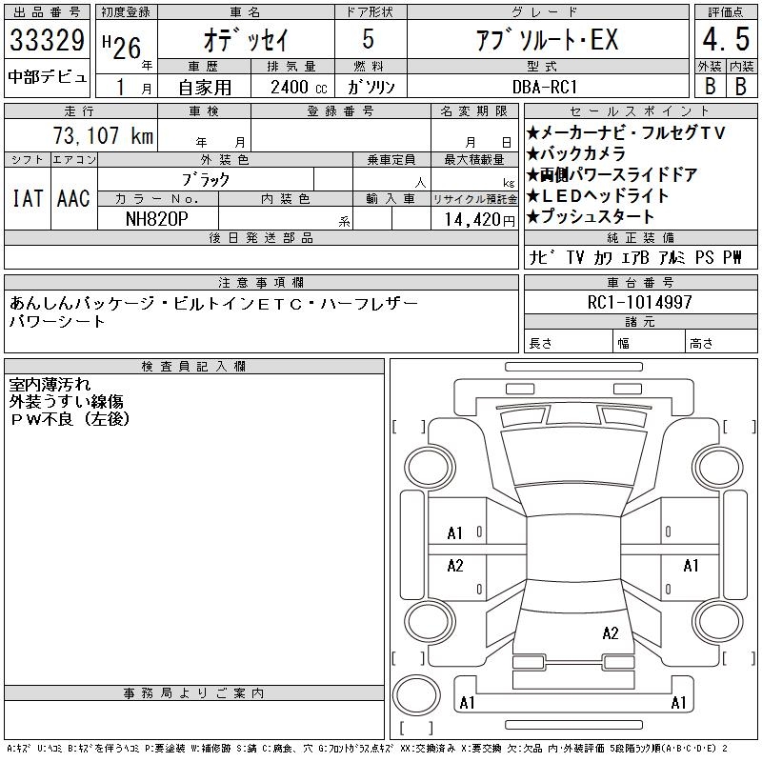Click inspector note 外装うすい線傷
762x762 pixels.
pyautogui.click(x=66, y=401)
